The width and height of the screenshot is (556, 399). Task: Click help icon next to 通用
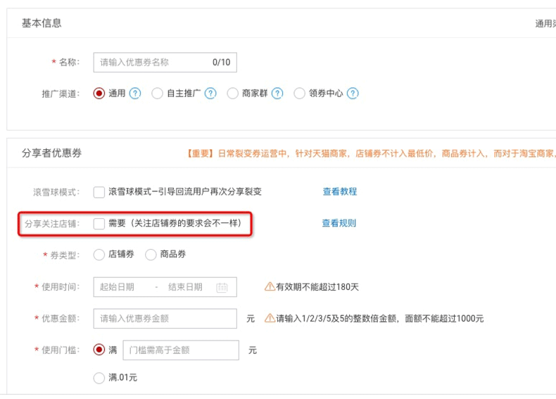click(135, 94)
